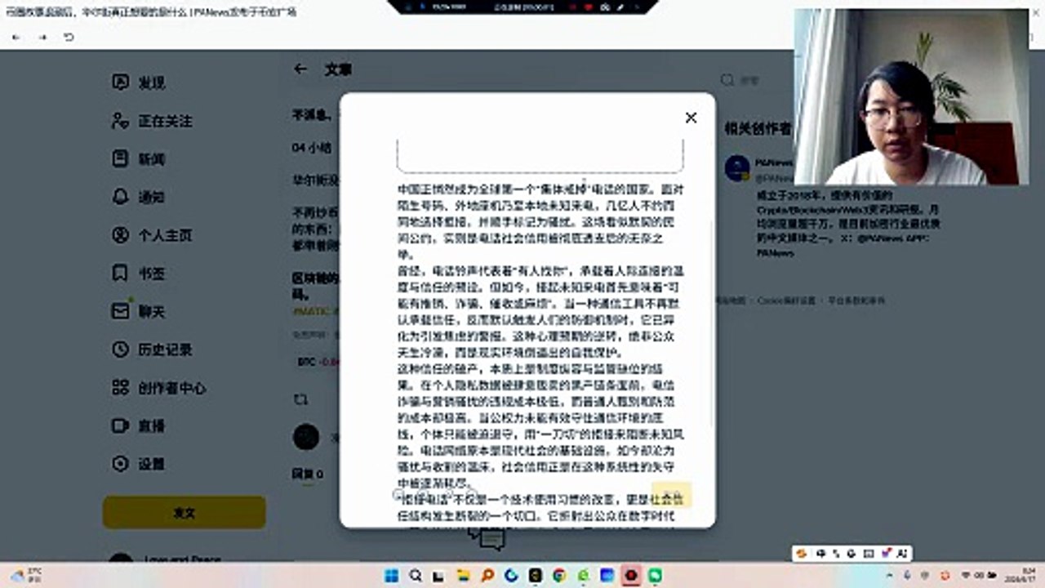Open Windows taskbar search
1045x588 pixels.
(x=416, y=576)
